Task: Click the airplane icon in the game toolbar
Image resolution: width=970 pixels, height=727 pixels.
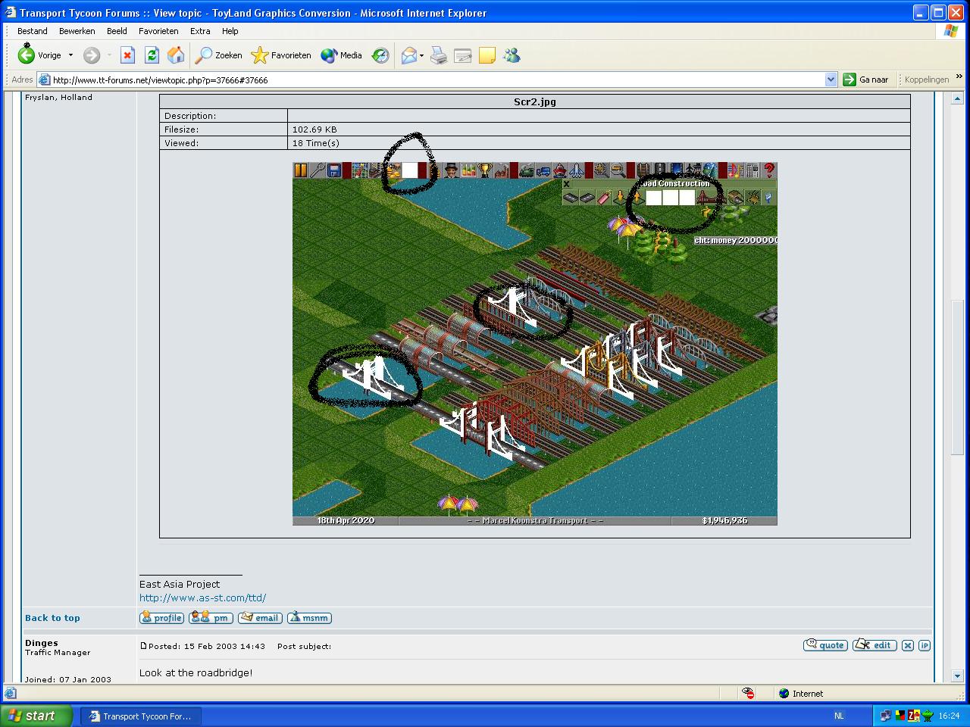Action: [576, 170]
